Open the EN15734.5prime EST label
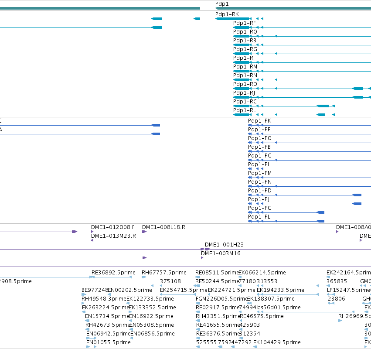Screen dimensions: 371x349 pyautogui.click(x=107, y=317)
